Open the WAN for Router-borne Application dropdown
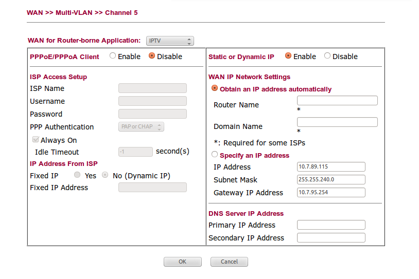This screenshot has height=279, width=419. pos(169,41)
